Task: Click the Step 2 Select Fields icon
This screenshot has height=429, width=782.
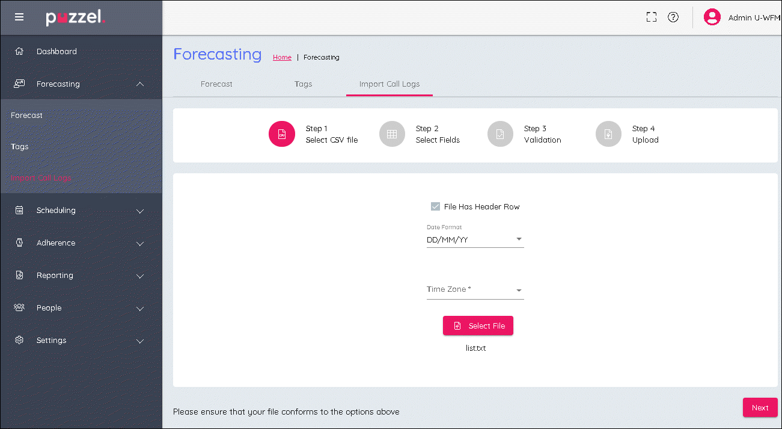Action: [x=392, y=134]
